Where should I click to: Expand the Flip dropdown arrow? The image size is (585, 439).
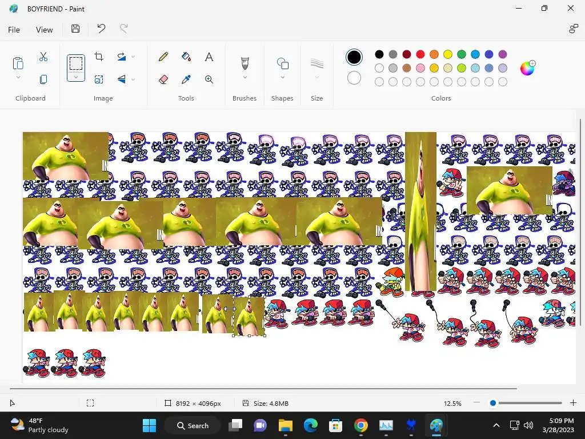click(x=133, y=79)
